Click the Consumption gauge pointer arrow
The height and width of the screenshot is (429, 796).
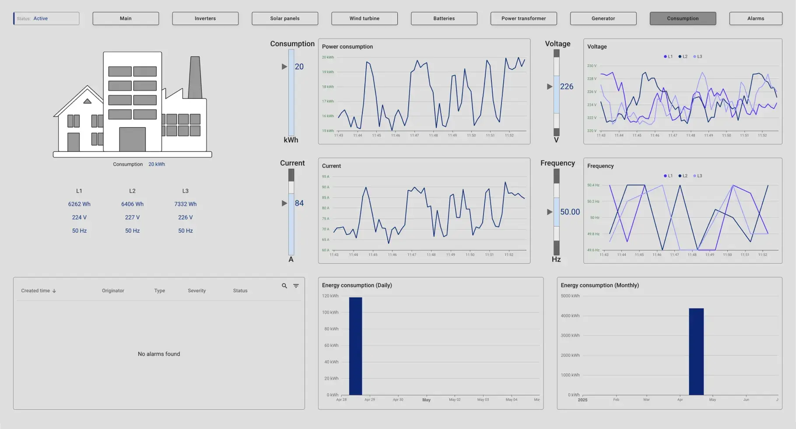click(x=284, y=66)
